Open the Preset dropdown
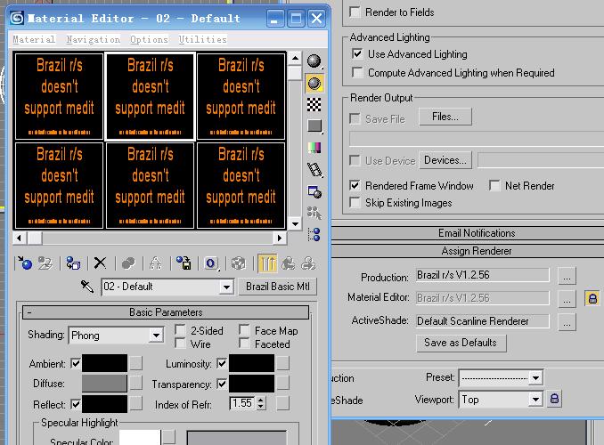 535,378
